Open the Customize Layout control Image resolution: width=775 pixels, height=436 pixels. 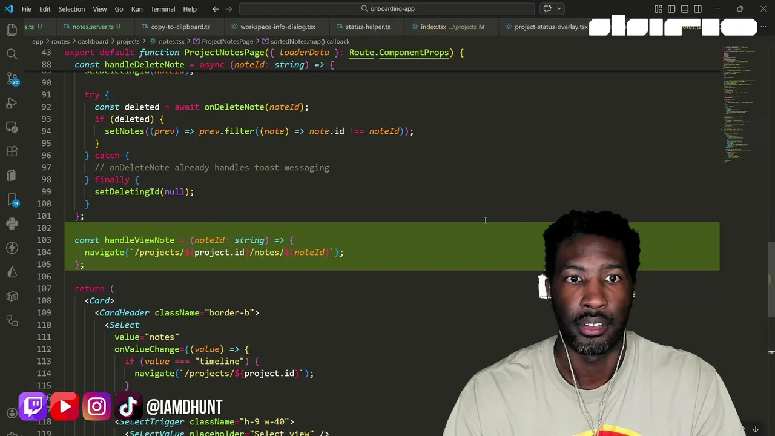click(x=658, y=9)
